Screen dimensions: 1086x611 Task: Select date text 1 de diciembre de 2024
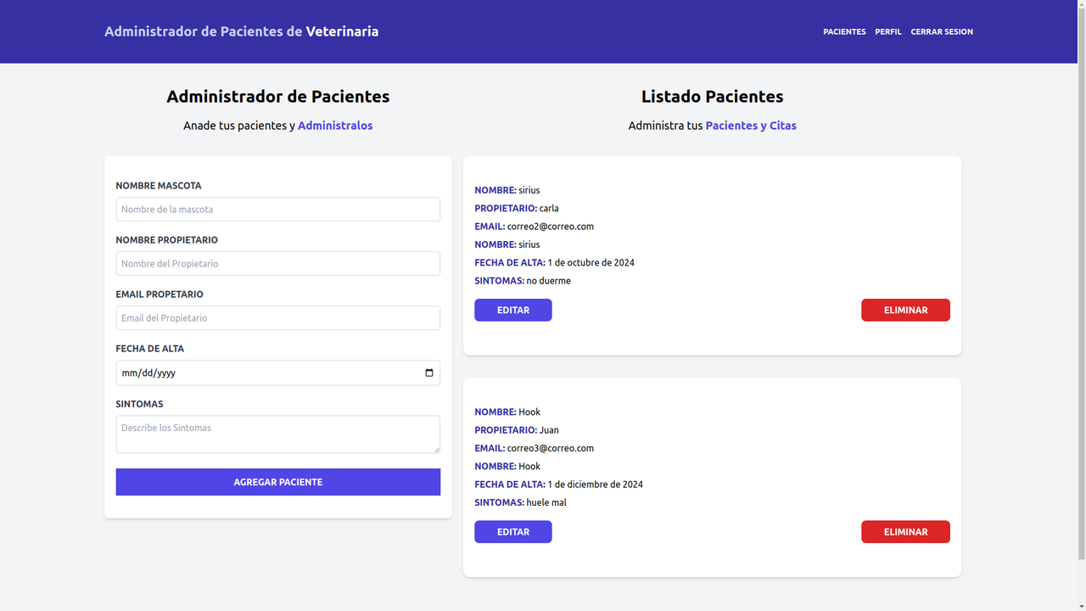click(x=596, y=485)
